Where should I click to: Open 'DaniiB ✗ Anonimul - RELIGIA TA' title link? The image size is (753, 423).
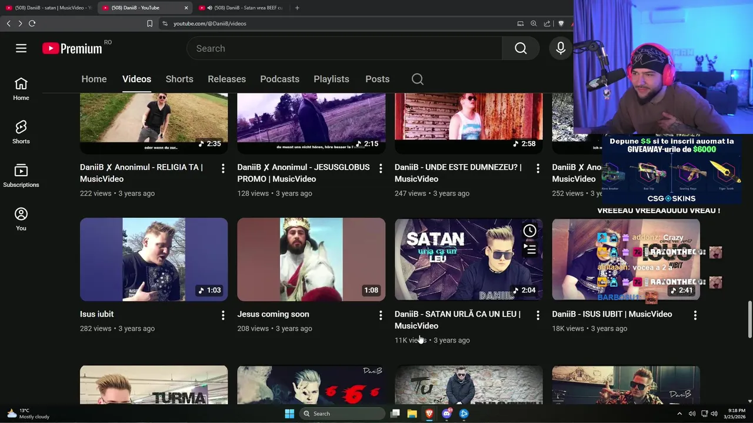click(x=142, y=173)
